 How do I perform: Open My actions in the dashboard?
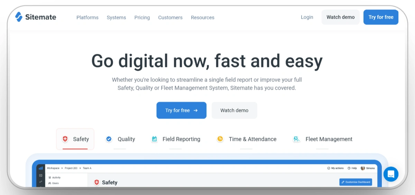335,168
